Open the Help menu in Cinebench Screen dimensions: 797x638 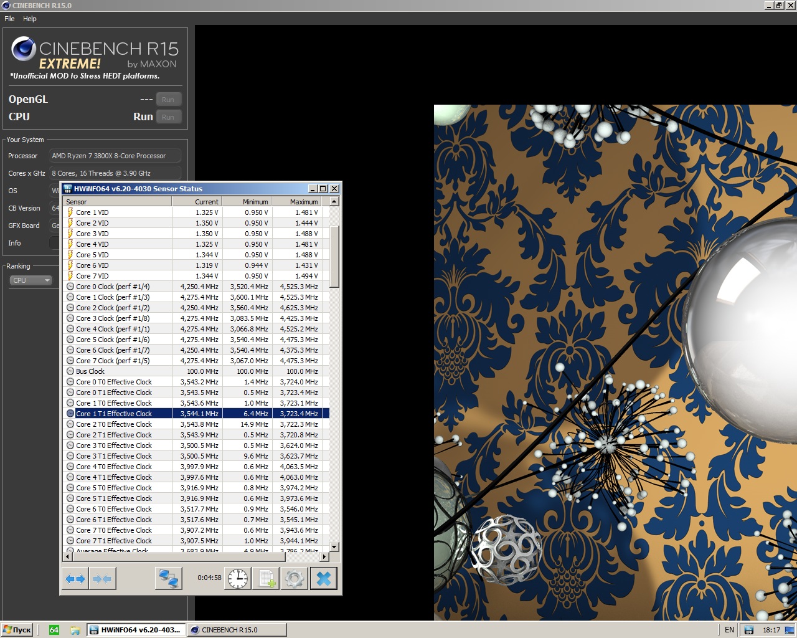click(30, 19)
